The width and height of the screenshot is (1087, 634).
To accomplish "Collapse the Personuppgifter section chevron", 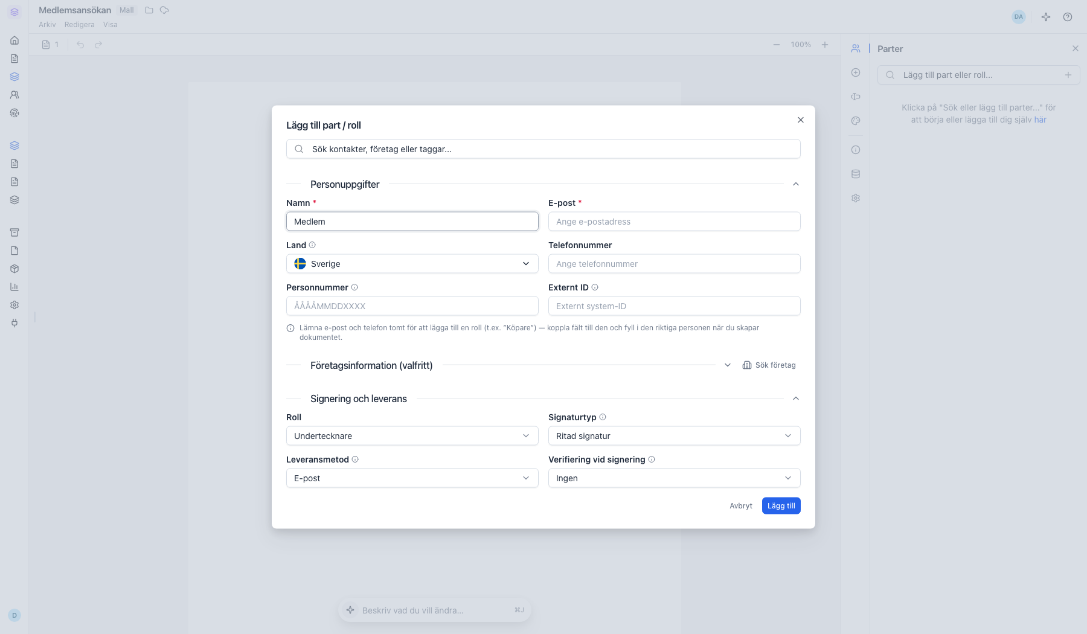I will [x=796, y=184].
